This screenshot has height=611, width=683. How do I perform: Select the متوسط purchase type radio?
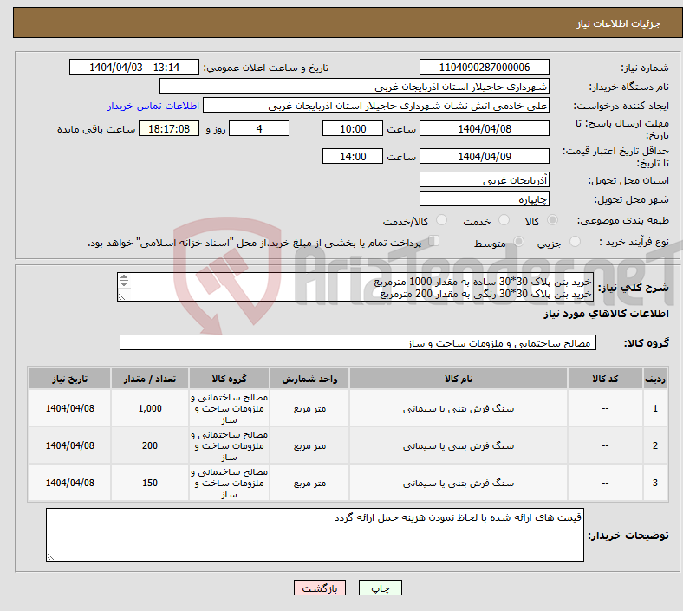pyautogui.click(x=518, y=242)
